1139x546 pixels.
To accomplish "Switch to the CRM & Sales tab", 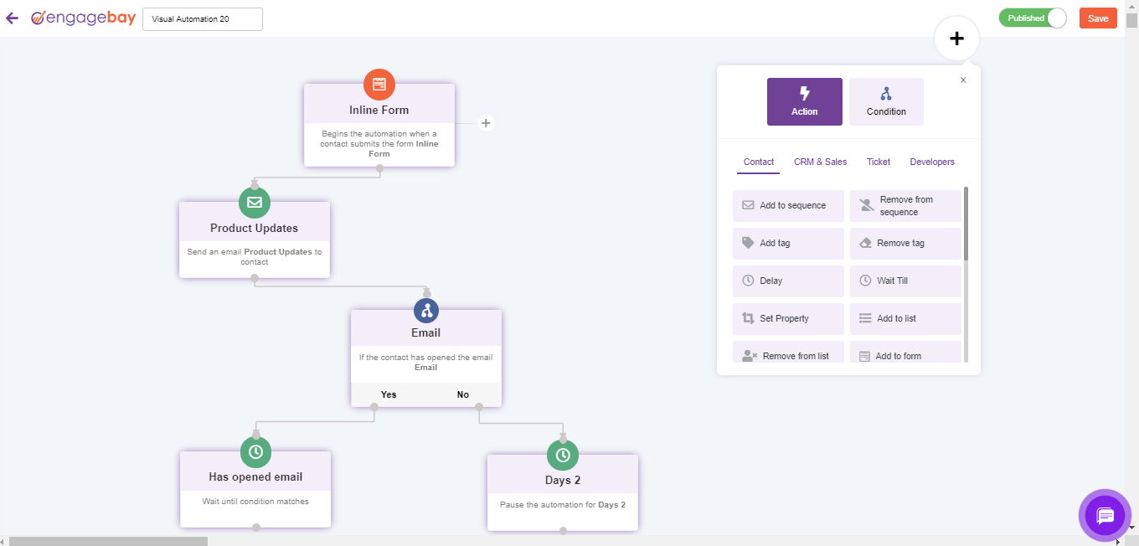I will tap(820, 162).
